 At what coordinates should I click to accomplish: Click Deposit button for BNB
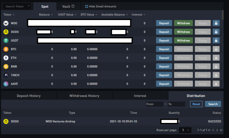point(164,67)
